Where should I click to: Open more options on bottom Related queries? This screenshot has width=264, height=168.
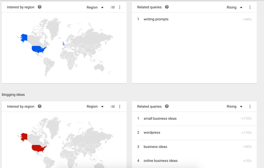[250, 107]
